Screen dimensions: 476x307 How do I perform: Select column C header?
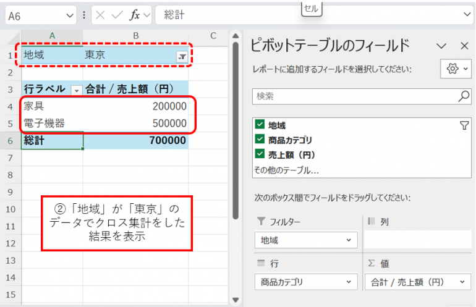(213, 36)
